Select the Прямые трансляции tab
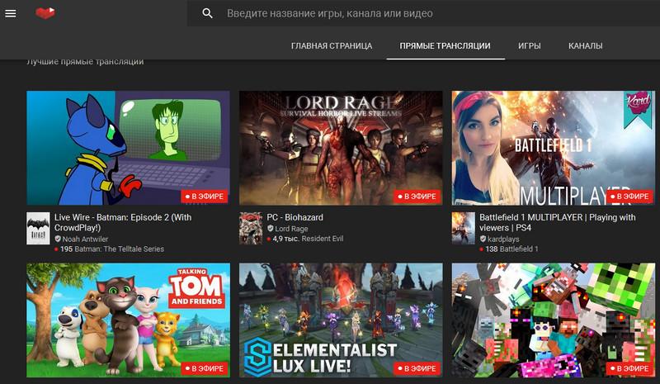The height and width of the screenshot is (384, 660). point(445,46)
